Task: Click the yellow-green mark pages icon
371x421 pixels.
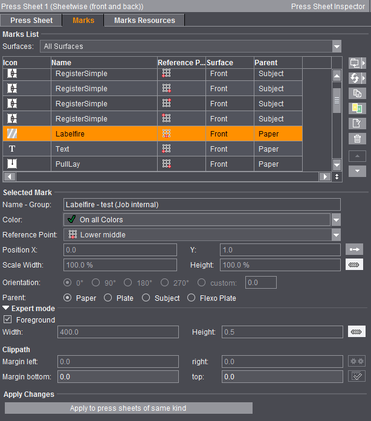Action: pyautogui.click(x=356, y=108)
